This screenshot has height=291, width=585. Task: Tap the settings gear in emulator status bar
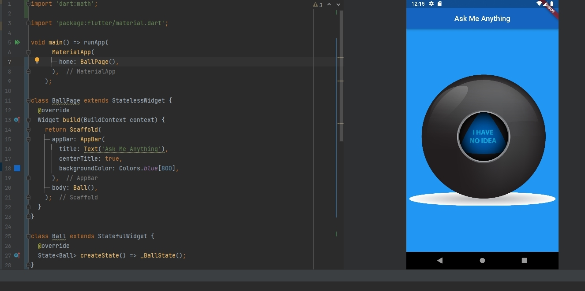pos(431,4)
